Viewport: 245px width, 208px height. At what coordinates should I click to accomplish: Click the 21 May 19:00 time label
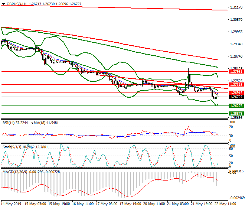202,204
